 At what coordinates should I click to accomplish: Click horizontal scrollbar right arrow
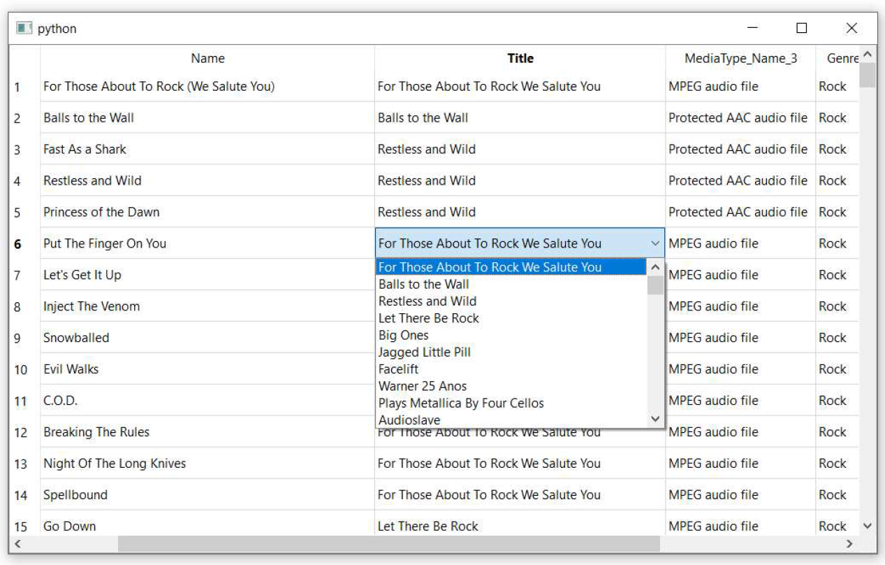coord(850,543)
